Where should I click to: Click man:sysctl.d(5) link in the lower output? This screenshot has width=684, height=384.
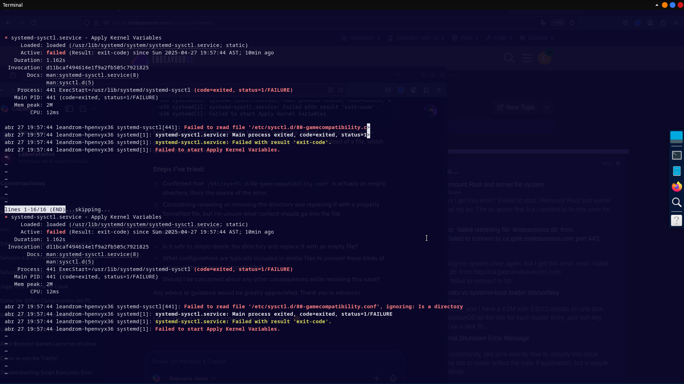click(70, 262)
